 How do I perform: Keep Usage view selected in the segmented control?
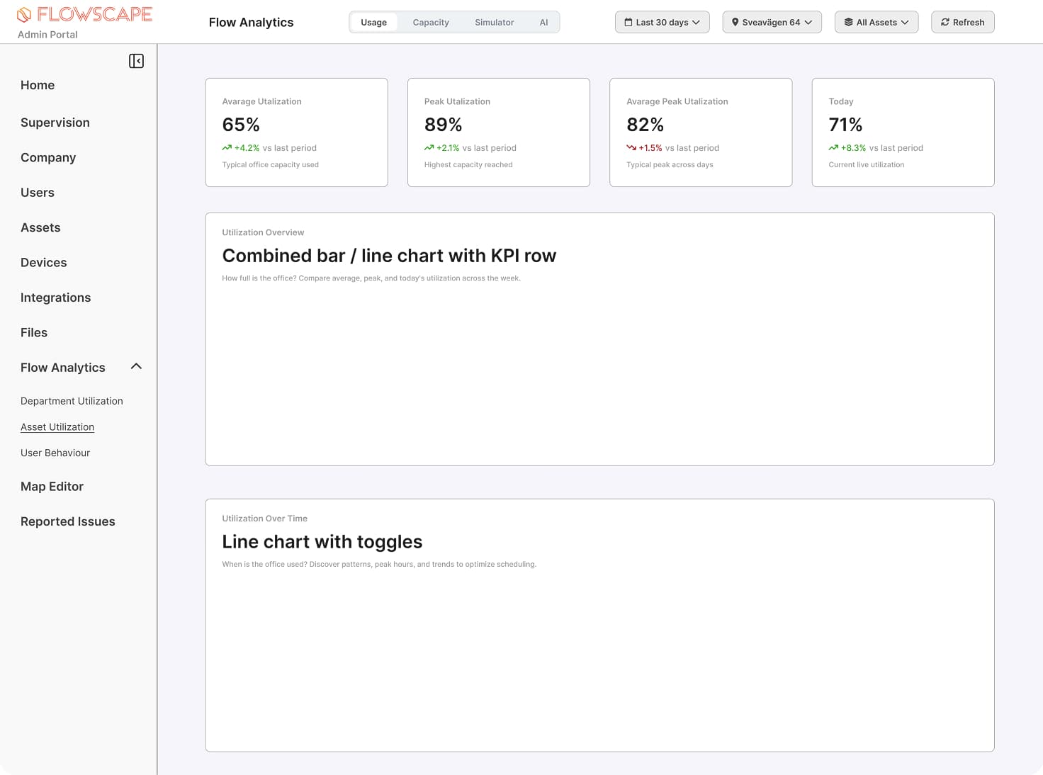[x=373, y=22]
